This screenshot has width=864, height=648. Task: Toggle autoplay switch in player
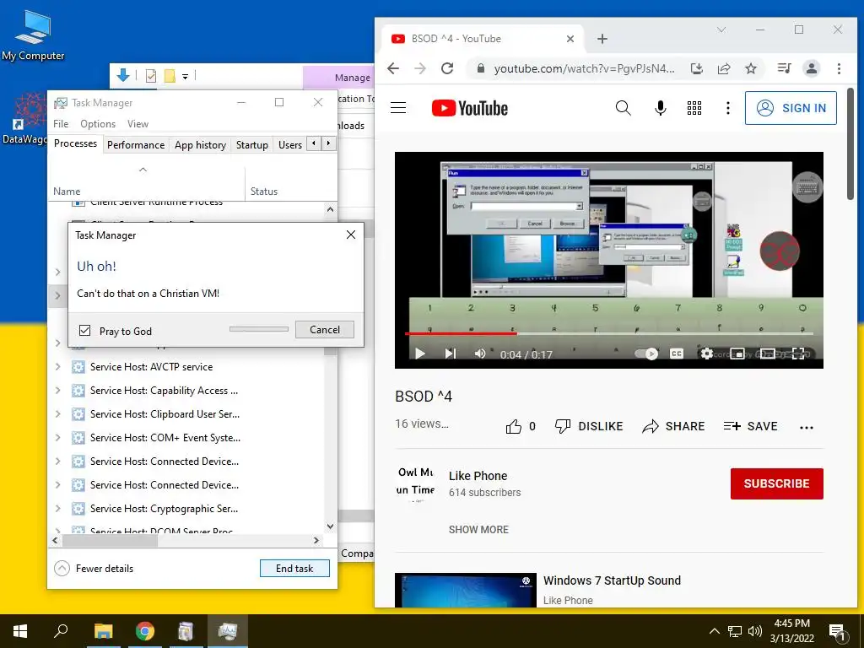click(x=645, y=354)
